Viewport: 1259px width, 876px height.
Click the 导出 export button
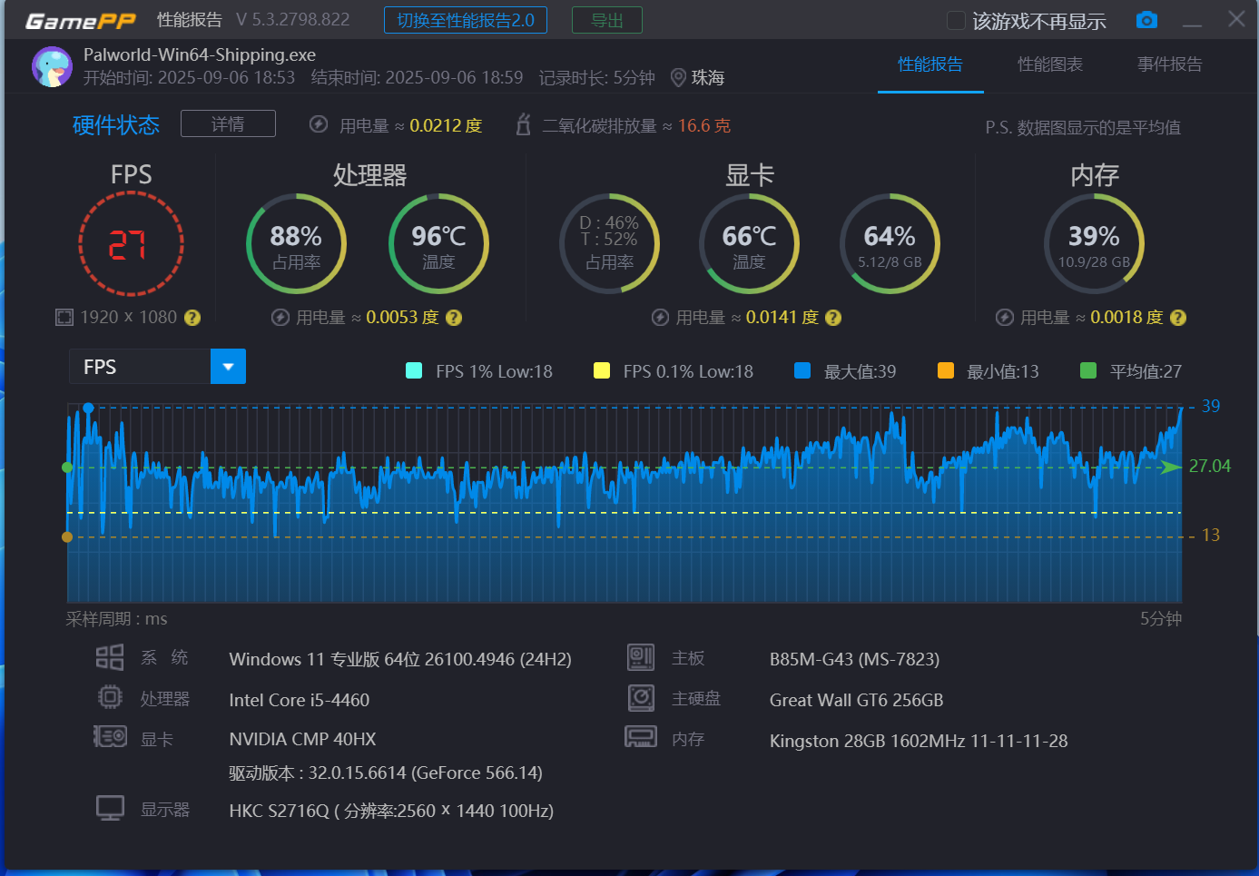(x=607, y=20)
